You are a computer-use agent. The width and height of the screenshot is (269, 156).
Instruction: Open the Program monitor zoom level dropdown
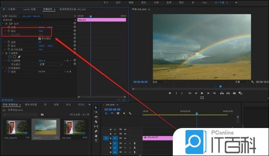(x=159, y=82)
